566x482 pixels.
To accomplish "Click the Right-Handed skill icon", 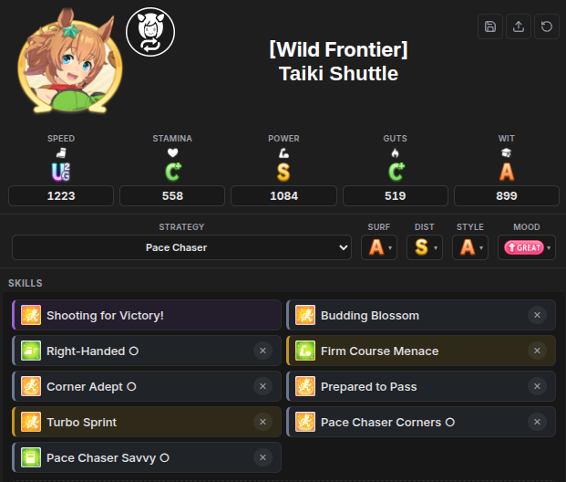I will (31, 351).
